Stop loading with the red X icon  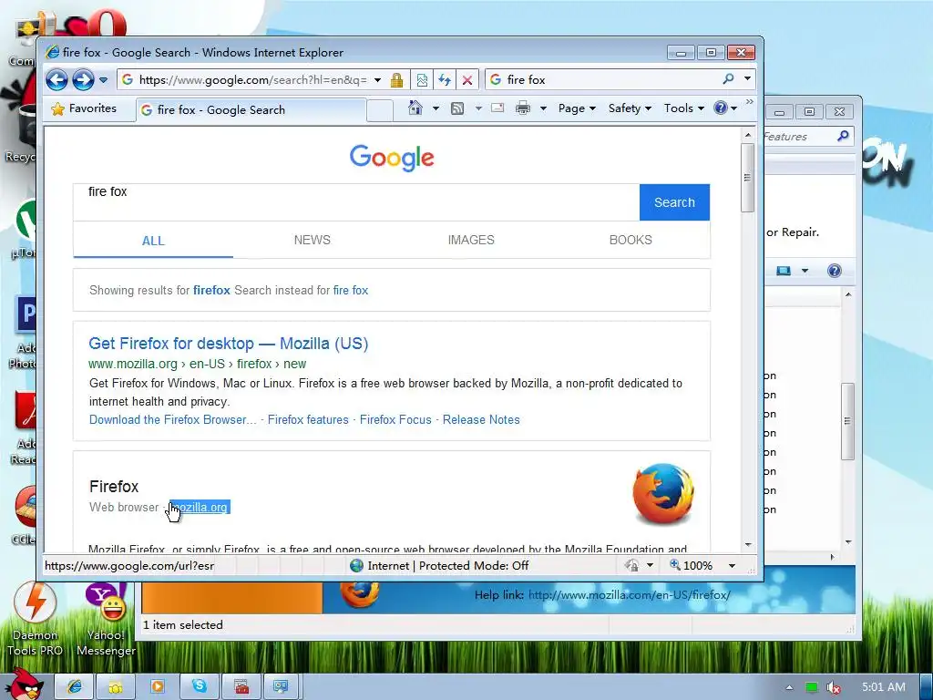click(467, 80)
